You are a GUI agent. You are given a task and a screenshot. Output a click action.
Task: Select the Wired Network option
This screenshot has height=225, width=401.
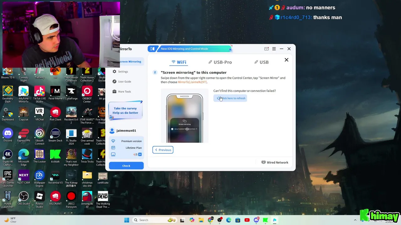(x=275, y=162)
